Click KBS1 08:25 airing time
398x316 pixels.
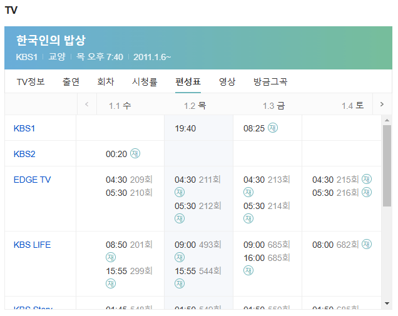click(x=254, y=128)
